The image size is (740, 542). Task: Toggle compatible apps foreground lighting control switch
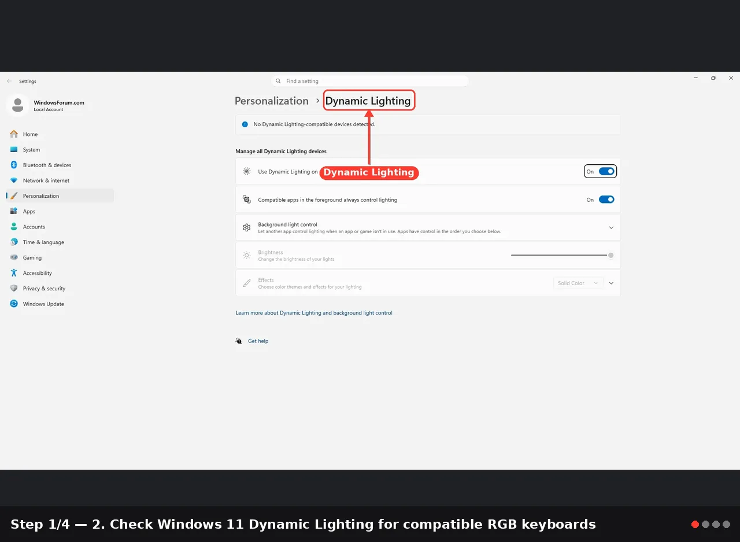[x=606, y=200]
